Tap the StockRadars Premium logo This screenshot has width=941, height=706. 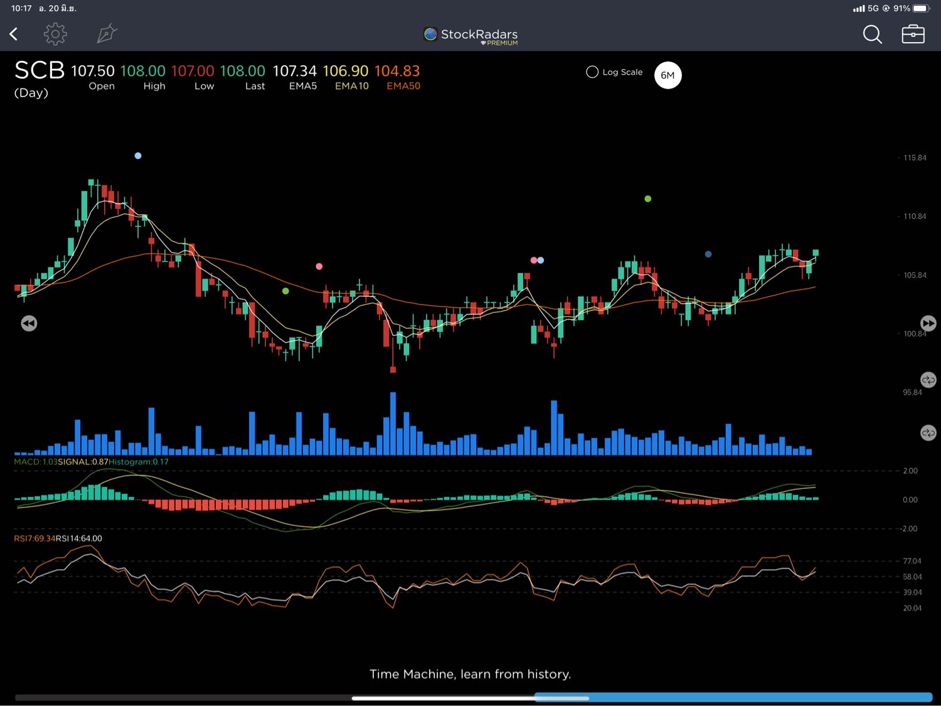coord(470,36)
